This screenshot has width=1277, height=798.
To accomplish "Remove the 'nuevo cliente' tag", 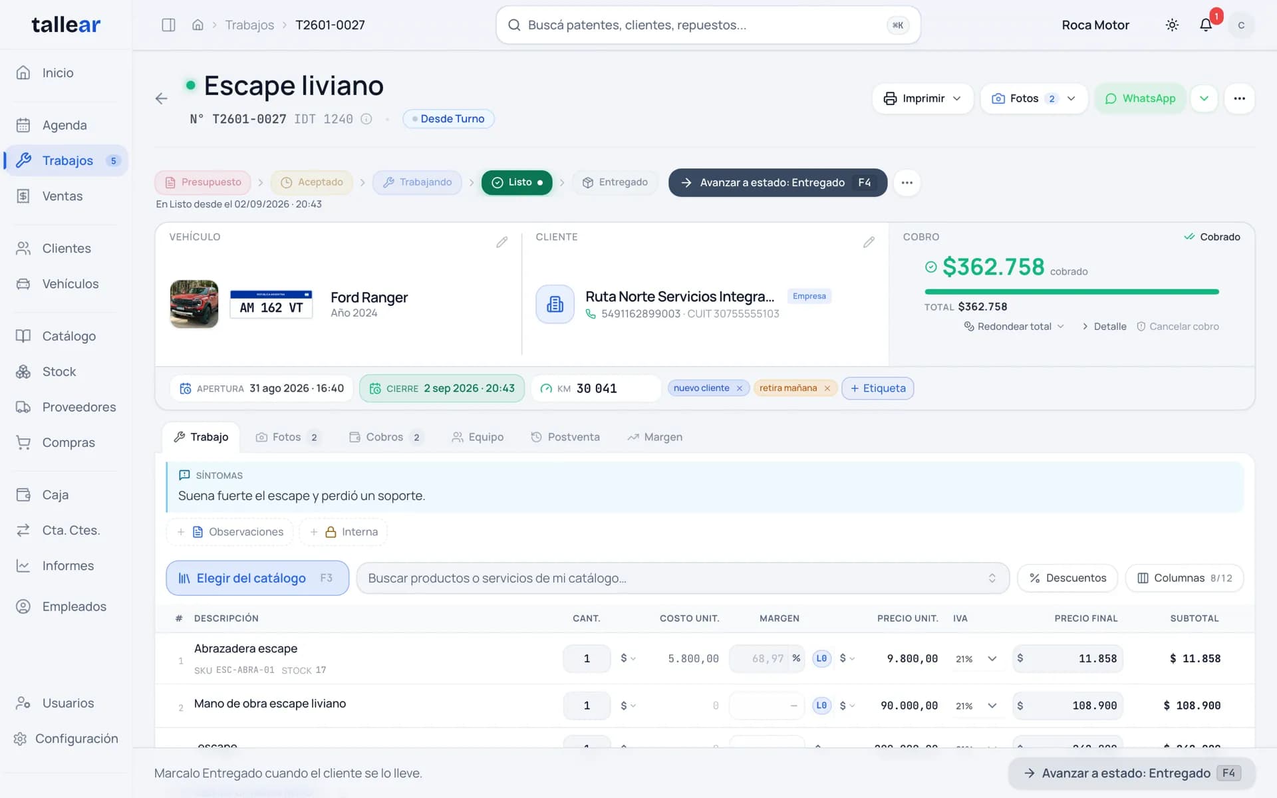I will [739, 388].
